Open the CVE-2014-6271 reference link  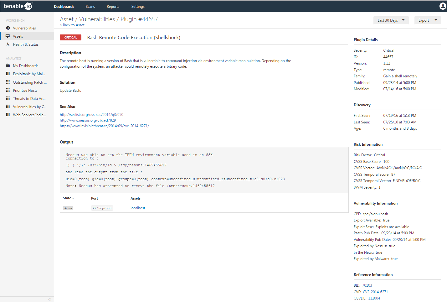click(x=375, y=292)
